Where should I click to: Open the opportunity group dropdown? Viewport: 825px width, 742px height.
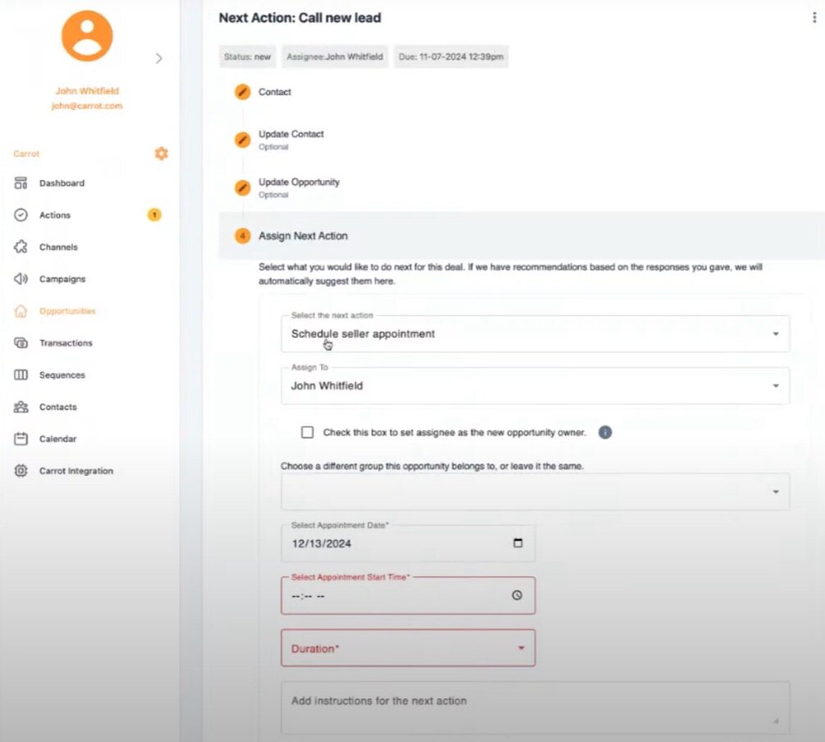pyautogui.click(x=535, y=492)
